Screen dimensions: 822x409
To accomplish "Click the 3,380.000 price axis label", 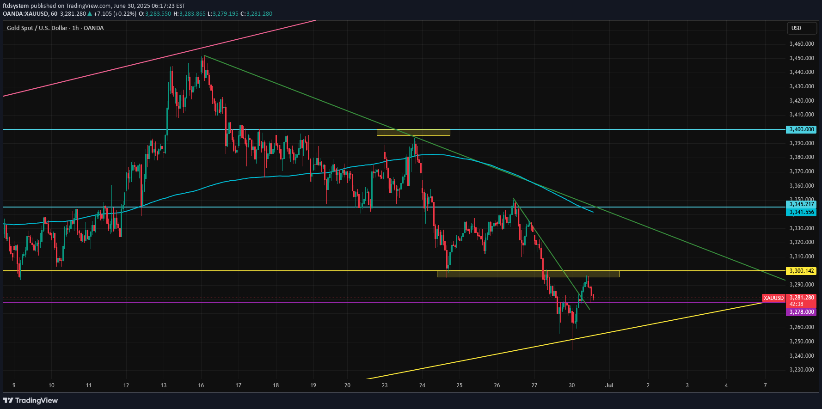I will [x=801, y=157].
